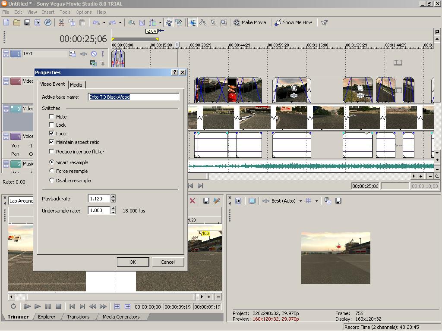Click the Open folder toolbar icon

17,22
